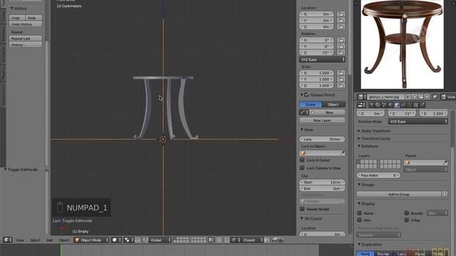
Task: Open the Add menu
Action: coord(49,240)
